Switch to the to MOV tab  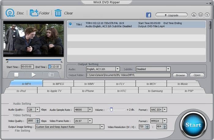tap(151, 84)
